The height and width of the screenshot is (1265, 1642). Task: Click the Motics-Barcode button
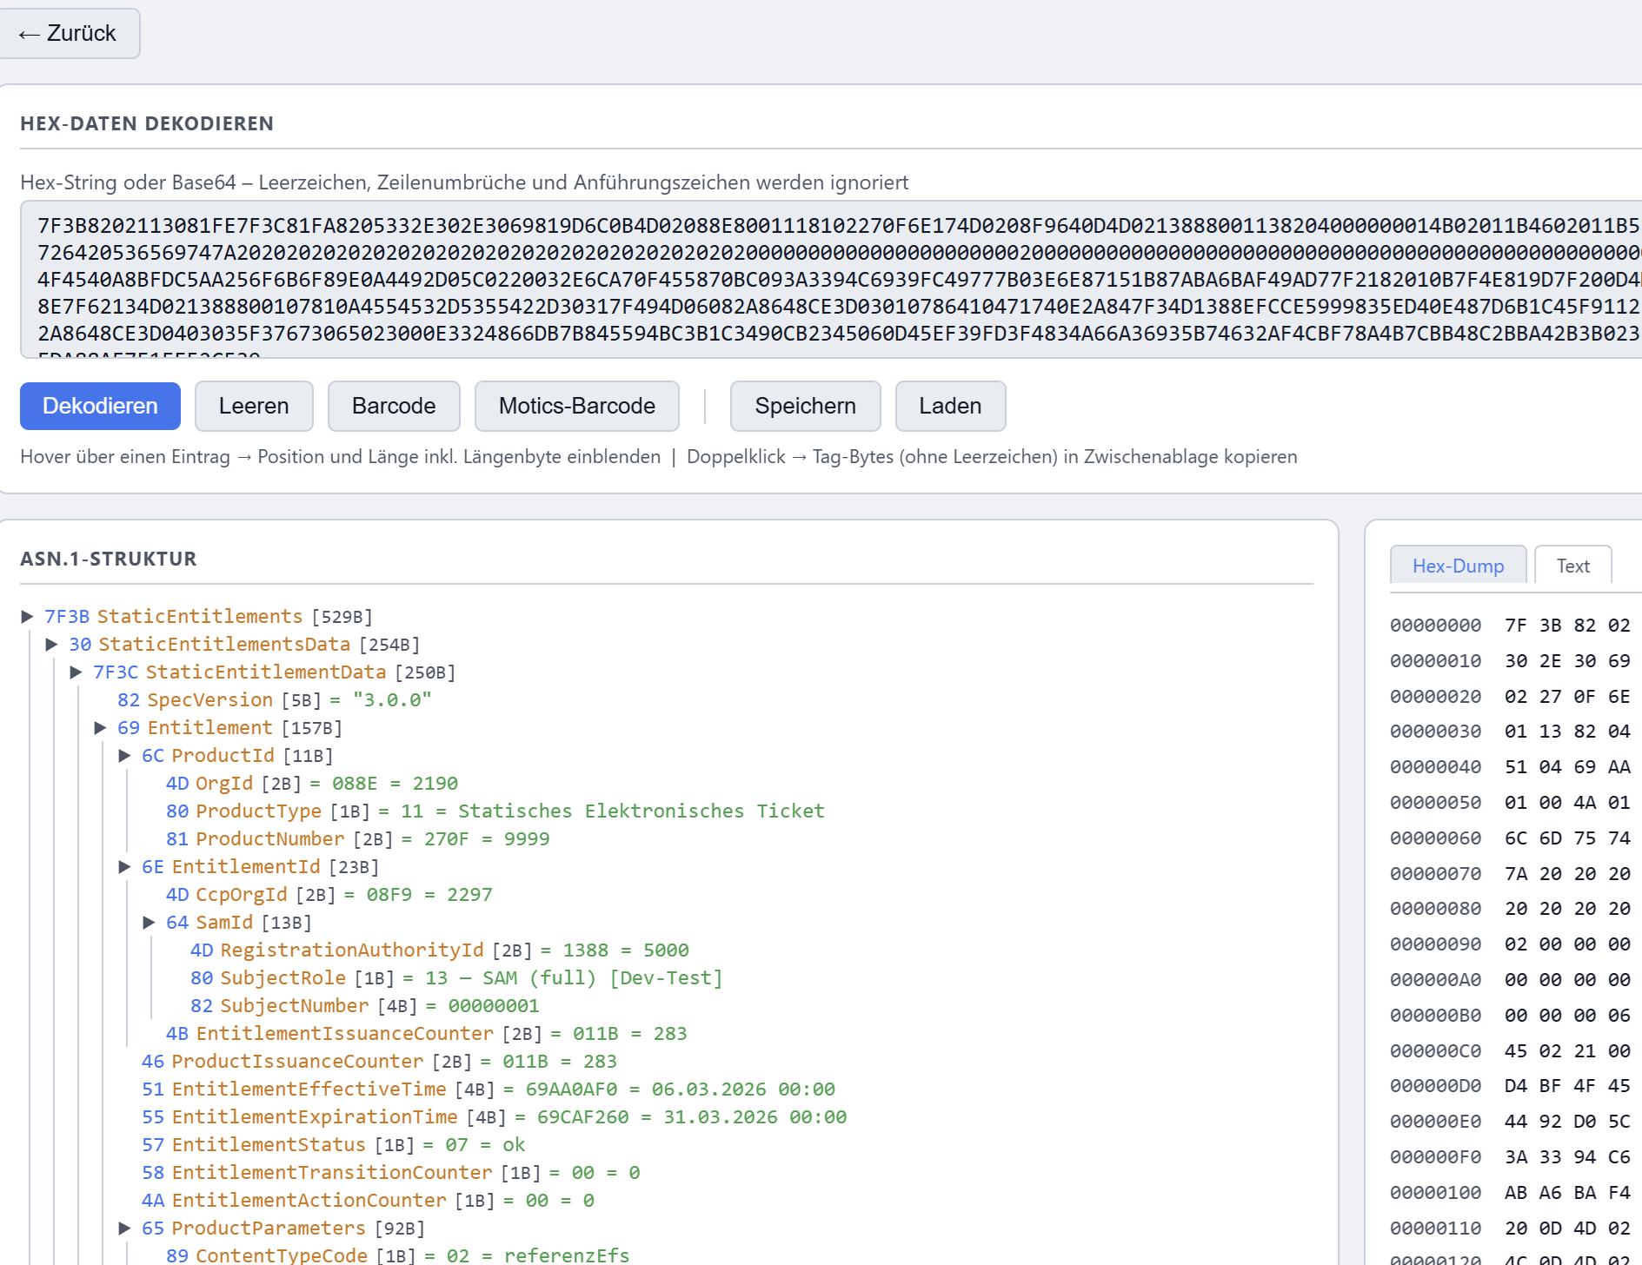pyautogui.click(x=577, y=406)
